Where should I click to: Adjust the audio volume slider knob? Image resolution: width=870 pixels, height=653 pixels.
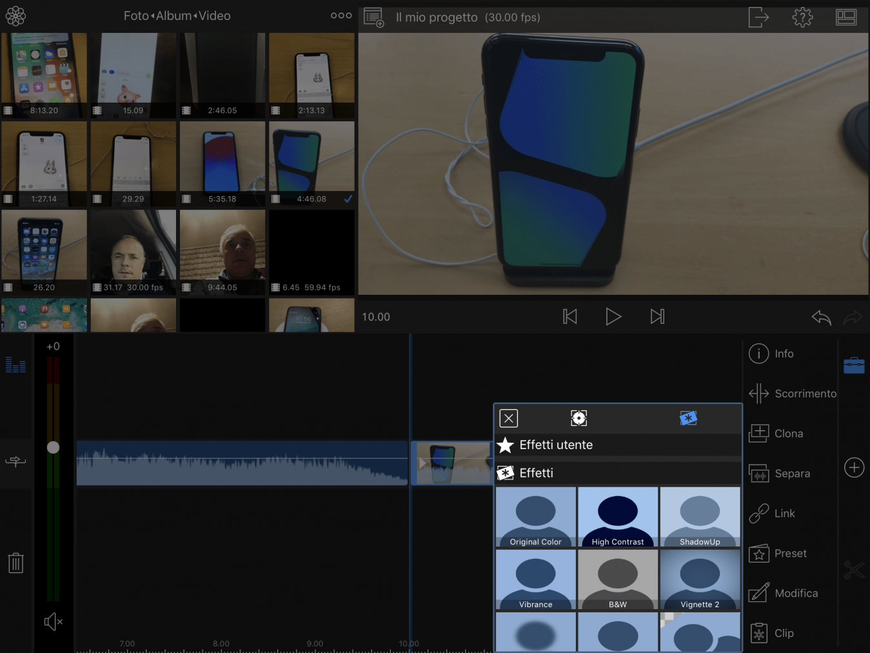[x=54, y=447]
